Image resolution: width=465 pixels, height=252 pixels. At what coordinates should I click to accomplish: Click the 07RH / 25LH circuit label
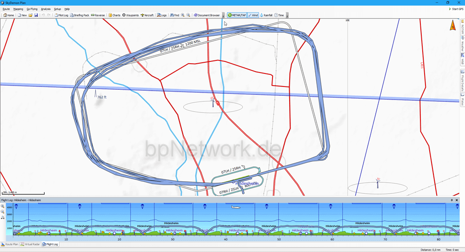coord(229,191)
